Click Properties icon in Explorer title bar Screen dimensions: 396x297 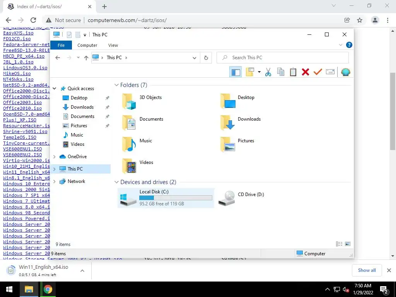[69, 35]
